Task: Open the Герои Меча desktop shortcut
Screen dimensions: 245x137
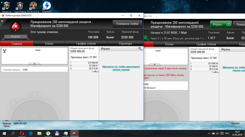Action: coord(20,7)
